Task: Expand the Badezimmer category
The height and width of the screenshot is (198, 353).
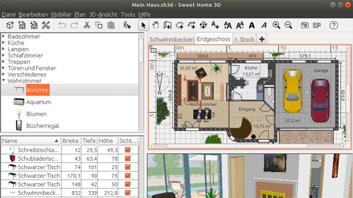Action: 3,36
